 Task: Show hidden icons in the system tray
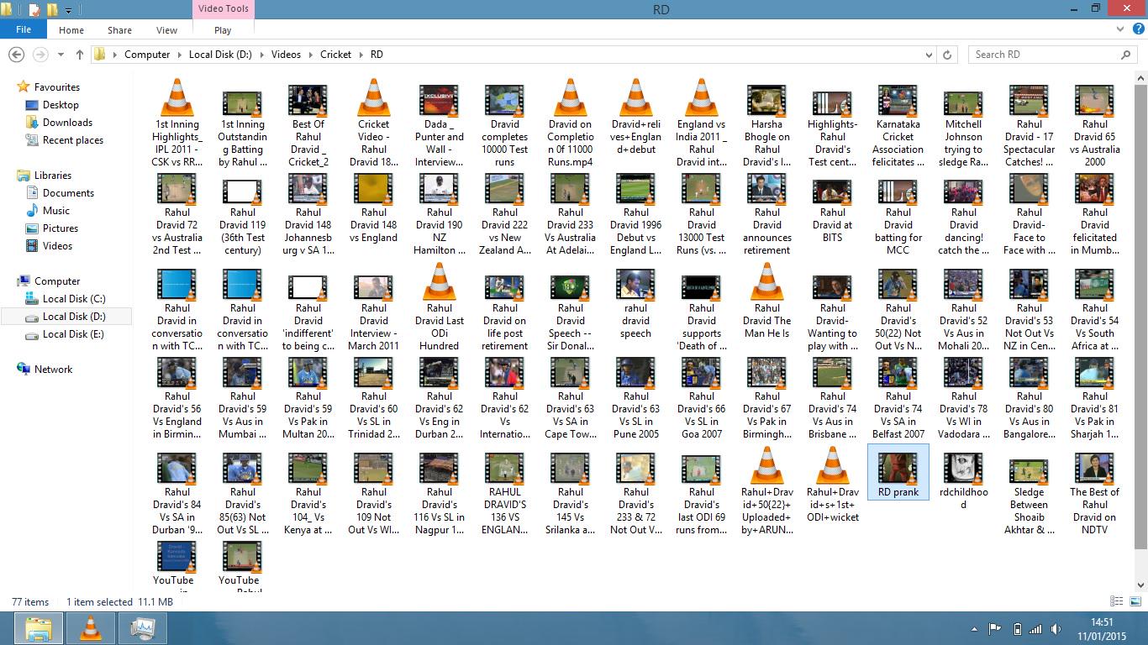[x=976, y=629]
